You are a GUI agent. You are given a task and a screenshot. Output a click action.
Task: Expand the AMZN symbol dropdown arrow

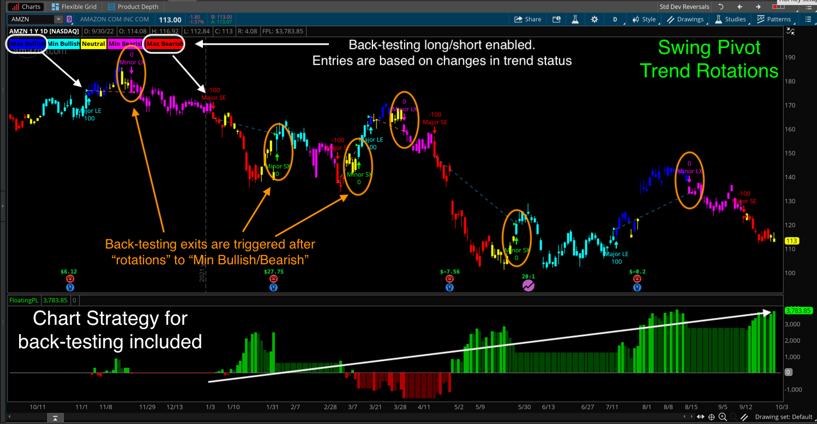coord(59,19)
